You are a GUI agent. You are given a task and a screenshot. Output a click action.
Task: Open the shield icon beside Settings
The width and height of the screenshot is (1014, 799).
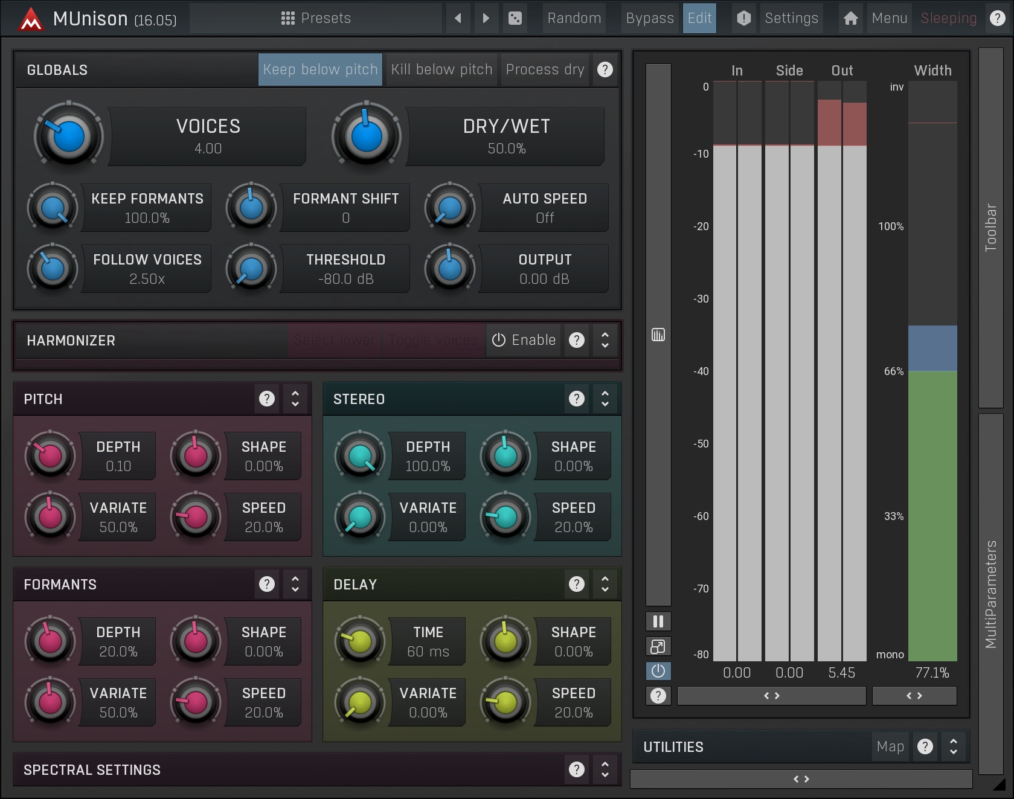[x=744, y=18]
